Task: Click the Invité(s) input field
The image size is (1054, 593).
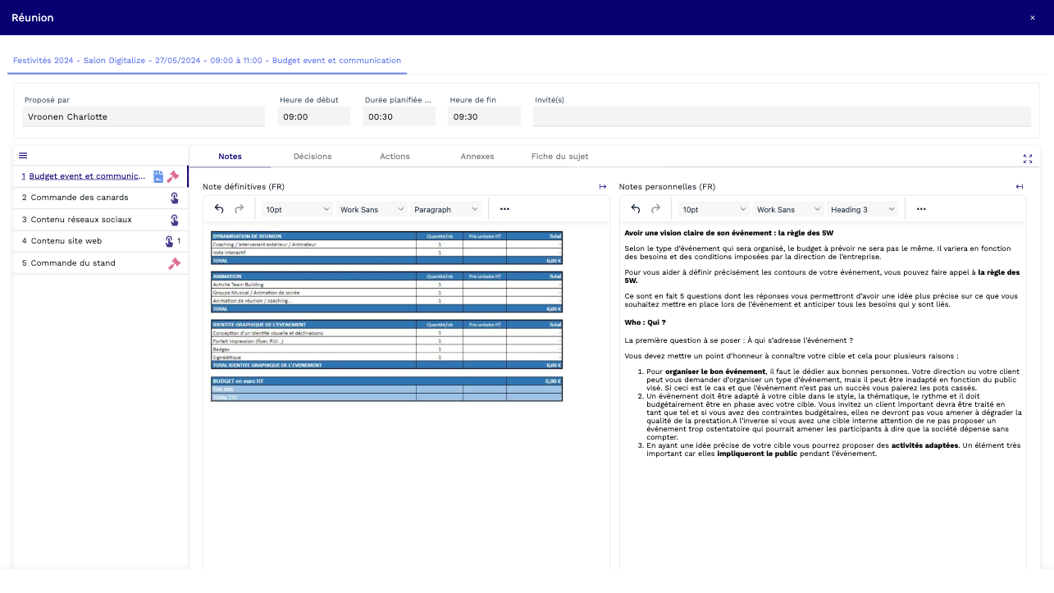Action: [781, 116]
